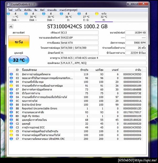Click the status icon for High Fly Writes
Viewport: 158px width, 163px height.
coord(11,116)
